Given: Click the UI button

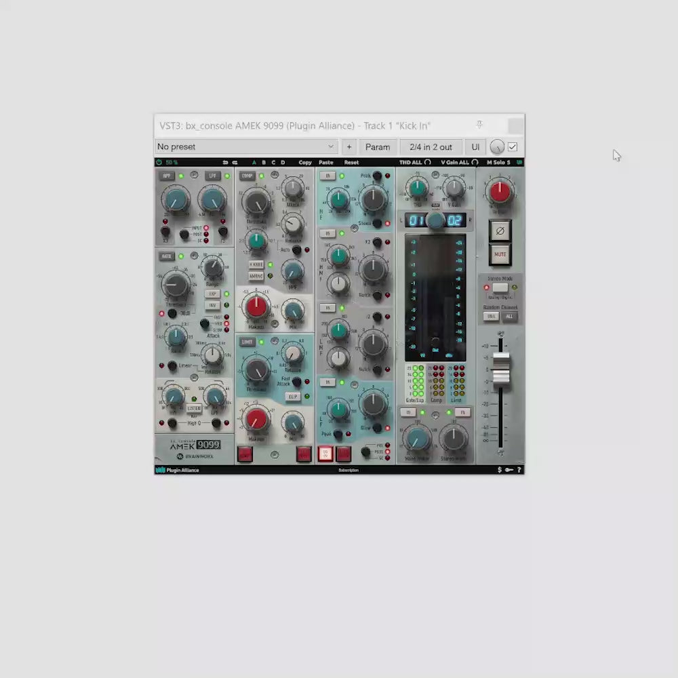Looking at the screenshot, I should tap(475, 147).
